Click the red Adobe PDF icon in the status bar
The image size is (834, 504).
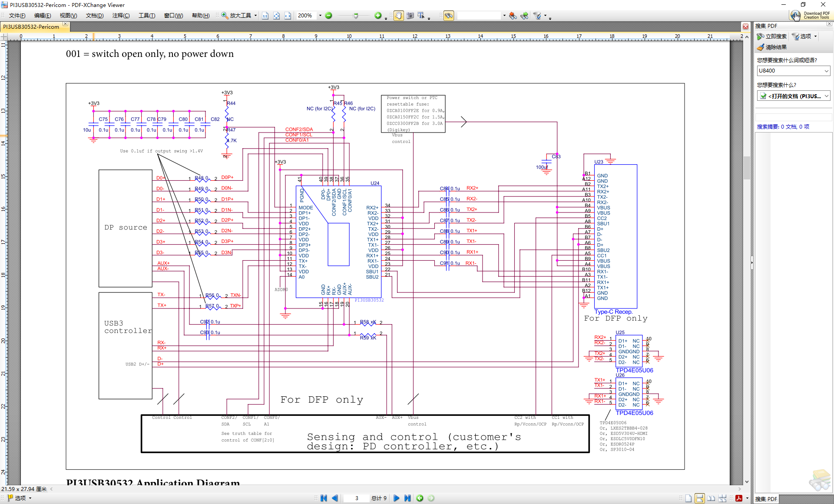[738, 498]
